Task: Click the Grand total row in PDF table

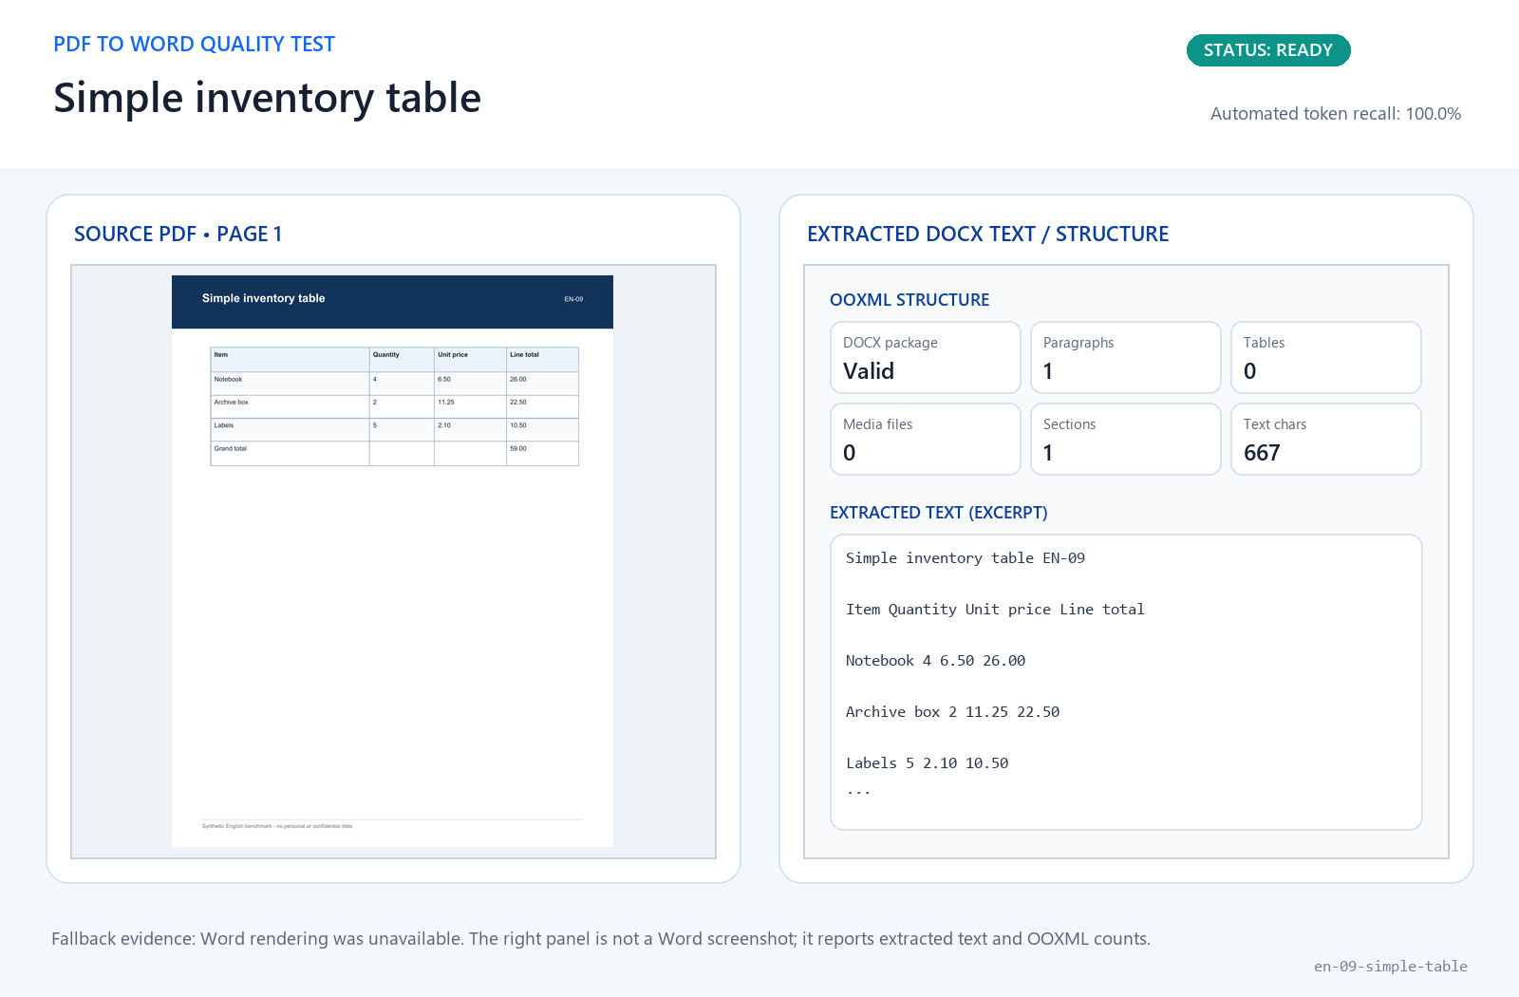Action: pyautogui.click(x=394, y=454)
